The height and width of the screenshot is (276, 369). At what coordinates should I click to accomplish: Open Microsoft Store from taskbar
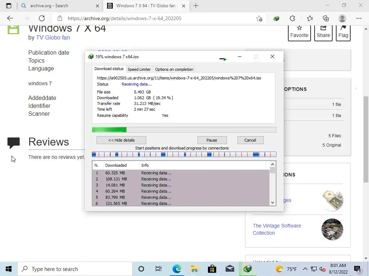[x=212, y=269]
